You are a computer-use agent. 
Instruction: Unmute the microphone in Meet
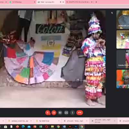(x=48, y=113)
